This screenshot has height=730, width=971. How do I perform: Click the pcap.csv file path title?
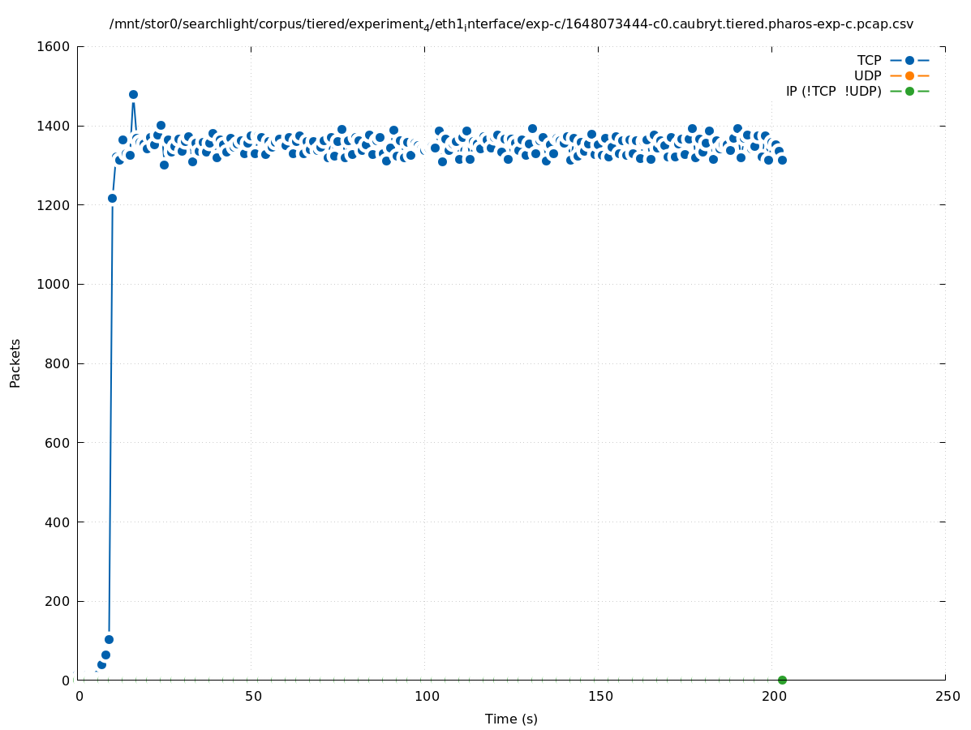(x=511, y=24)
